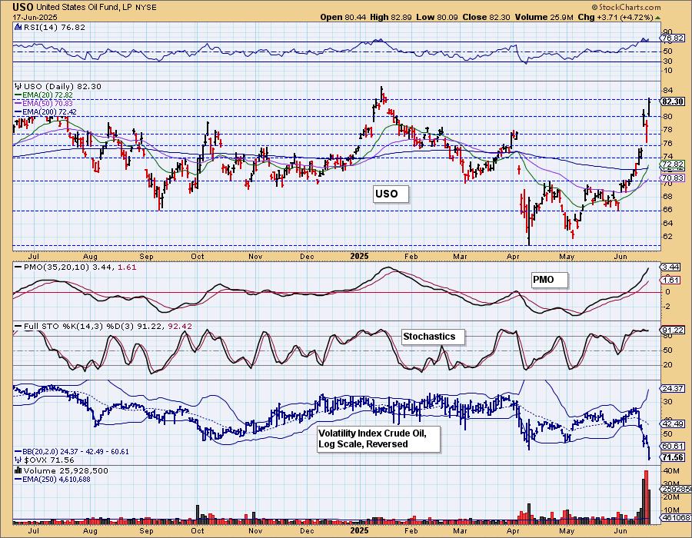Click the green up-arrow next to Chg +3.71
This screenshot has height=538, width=692.
[657, 18]
